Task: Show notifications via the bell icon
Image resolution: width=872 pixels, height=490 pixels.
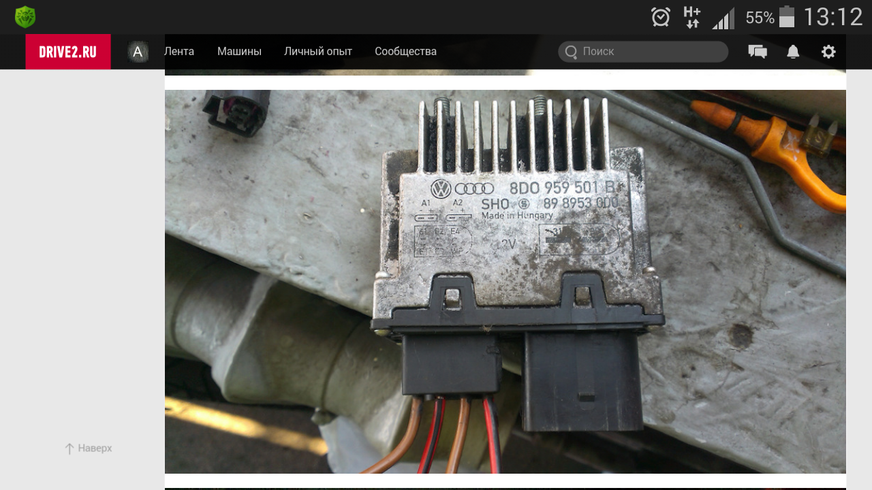Action: (x=793, y=52)
